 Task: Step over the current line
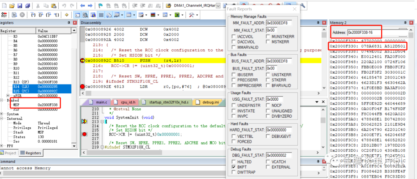[x=41, y=15]
